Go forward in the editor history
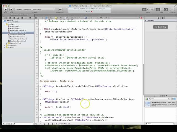177x132 pixels. coord(43,18)
